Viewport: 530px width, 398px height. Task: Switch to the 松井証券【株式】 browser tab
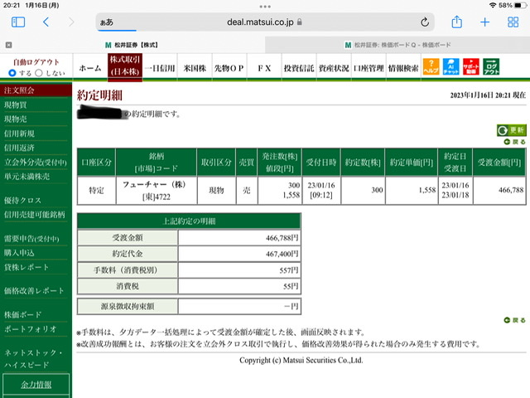132,45
